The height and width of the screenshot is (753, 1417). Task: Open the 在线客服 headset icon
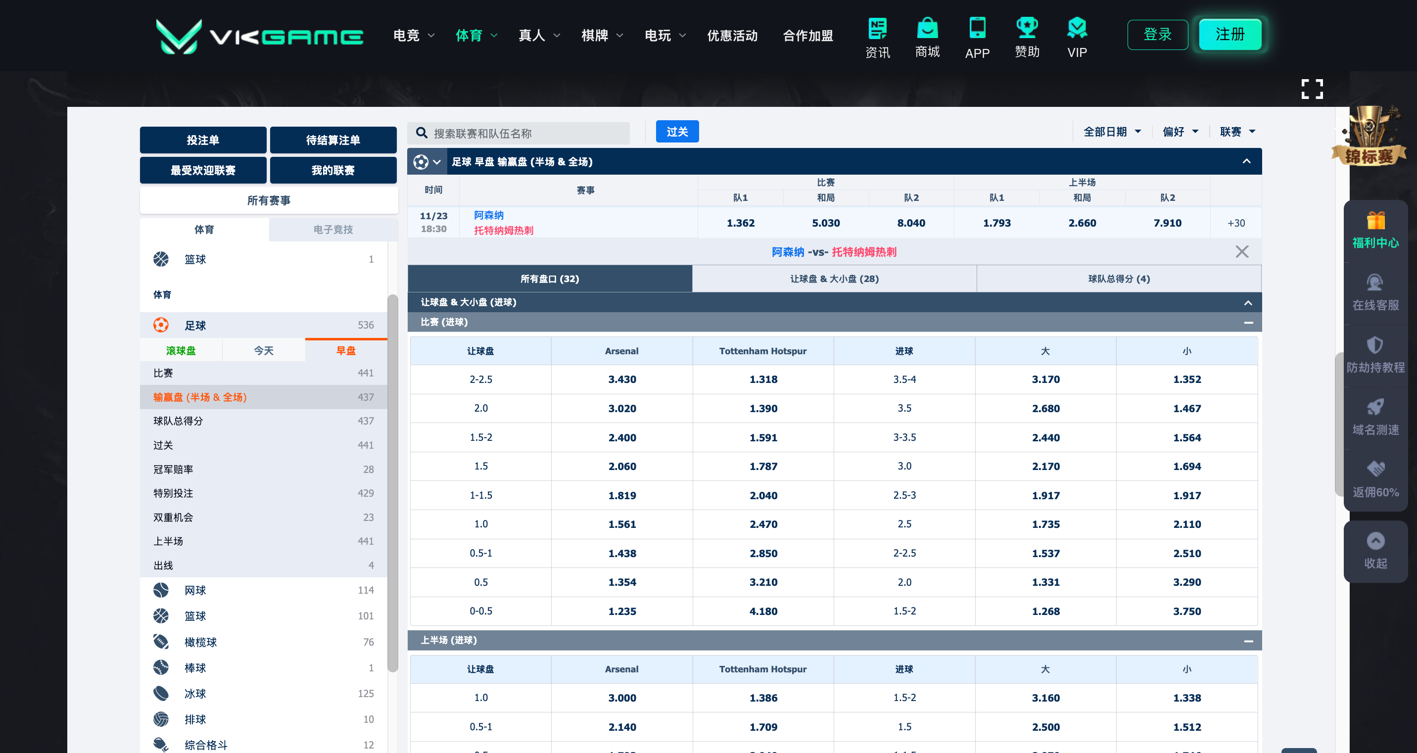coord(1375,282)
